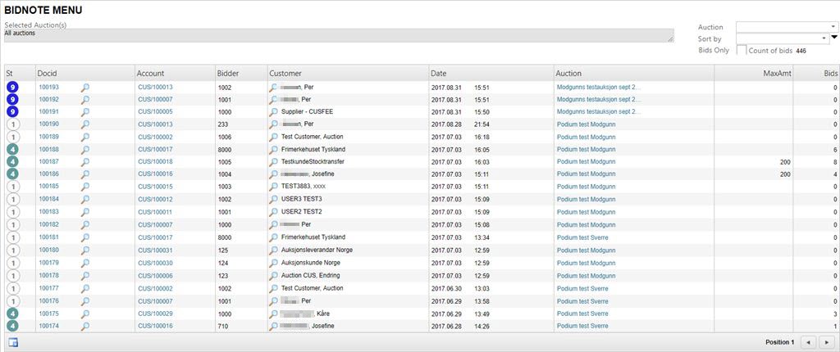Click magnifier icon beside docid 100180
The height and width of the screenshot is (352, 840).
point(84,250)
